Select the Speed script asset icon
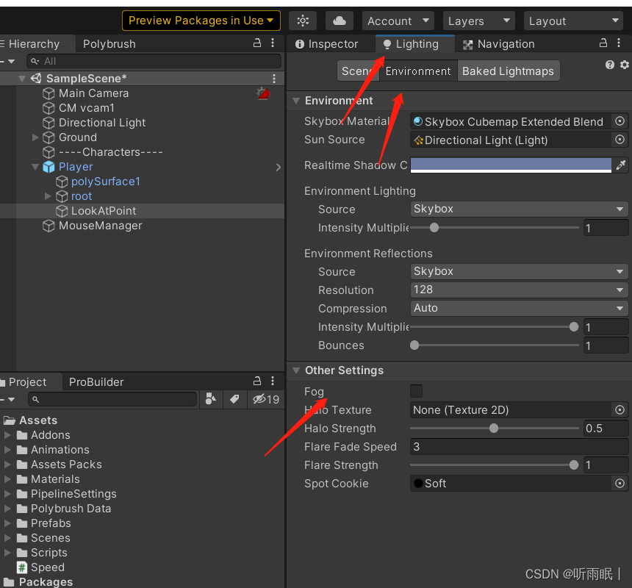The image size is (632, 588). pyautogui.click(x=22, y=567)
